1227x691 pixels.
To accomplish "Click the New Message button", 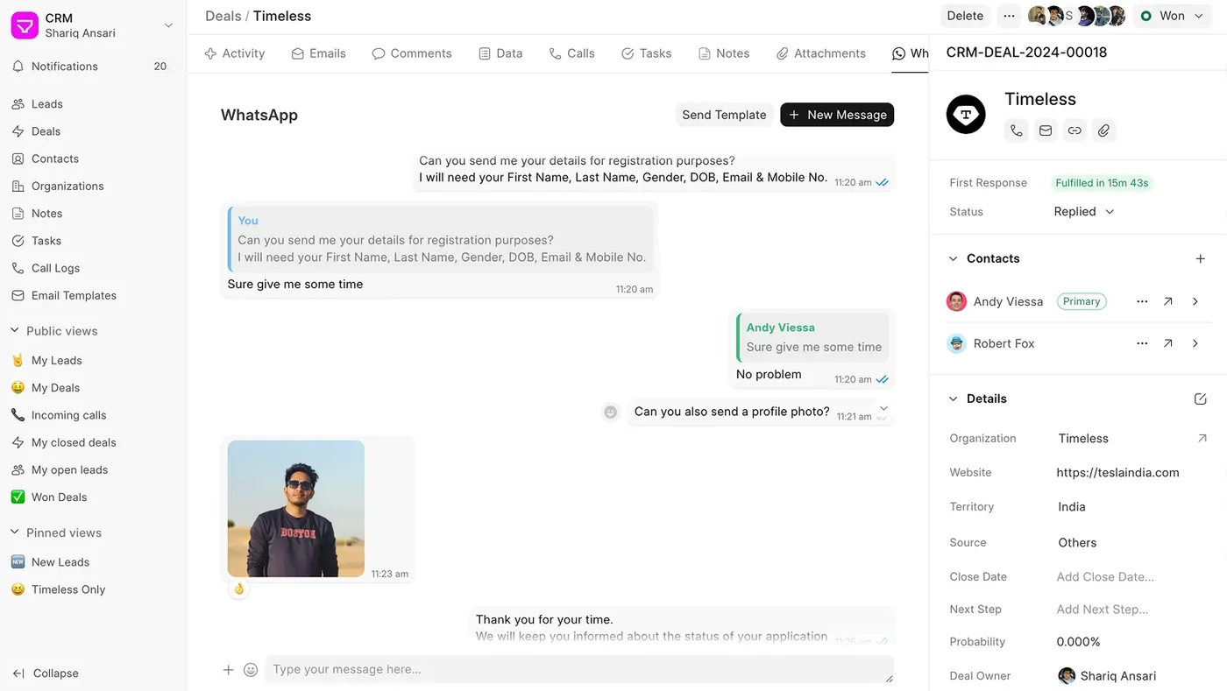I will (x=837, y=115).
